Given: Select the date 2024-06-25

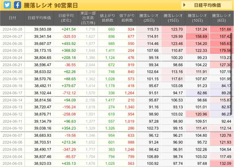Looking at the screenshot, I should point(12,51).
